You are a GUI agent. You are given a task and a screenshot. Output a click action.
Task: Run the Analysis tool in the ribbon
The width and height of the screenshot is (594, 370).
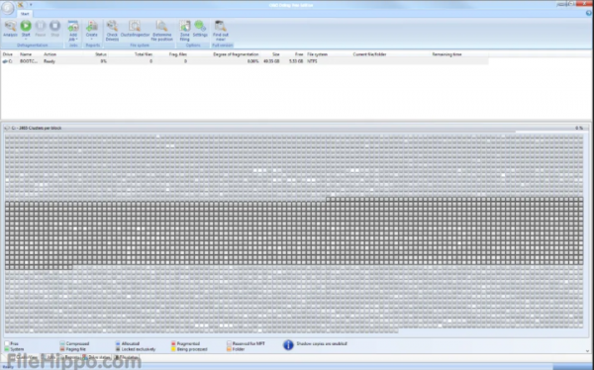coord(10,29)
